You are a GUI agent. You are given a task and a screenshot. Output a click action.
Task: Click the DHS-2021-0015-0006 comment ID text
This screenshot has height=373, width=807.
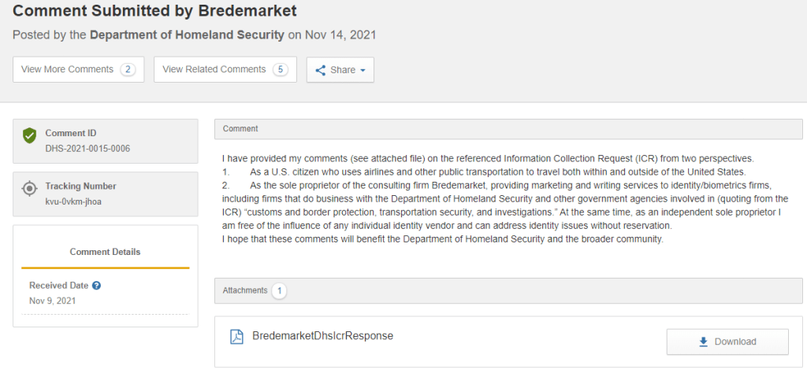(x=87, y=148)
